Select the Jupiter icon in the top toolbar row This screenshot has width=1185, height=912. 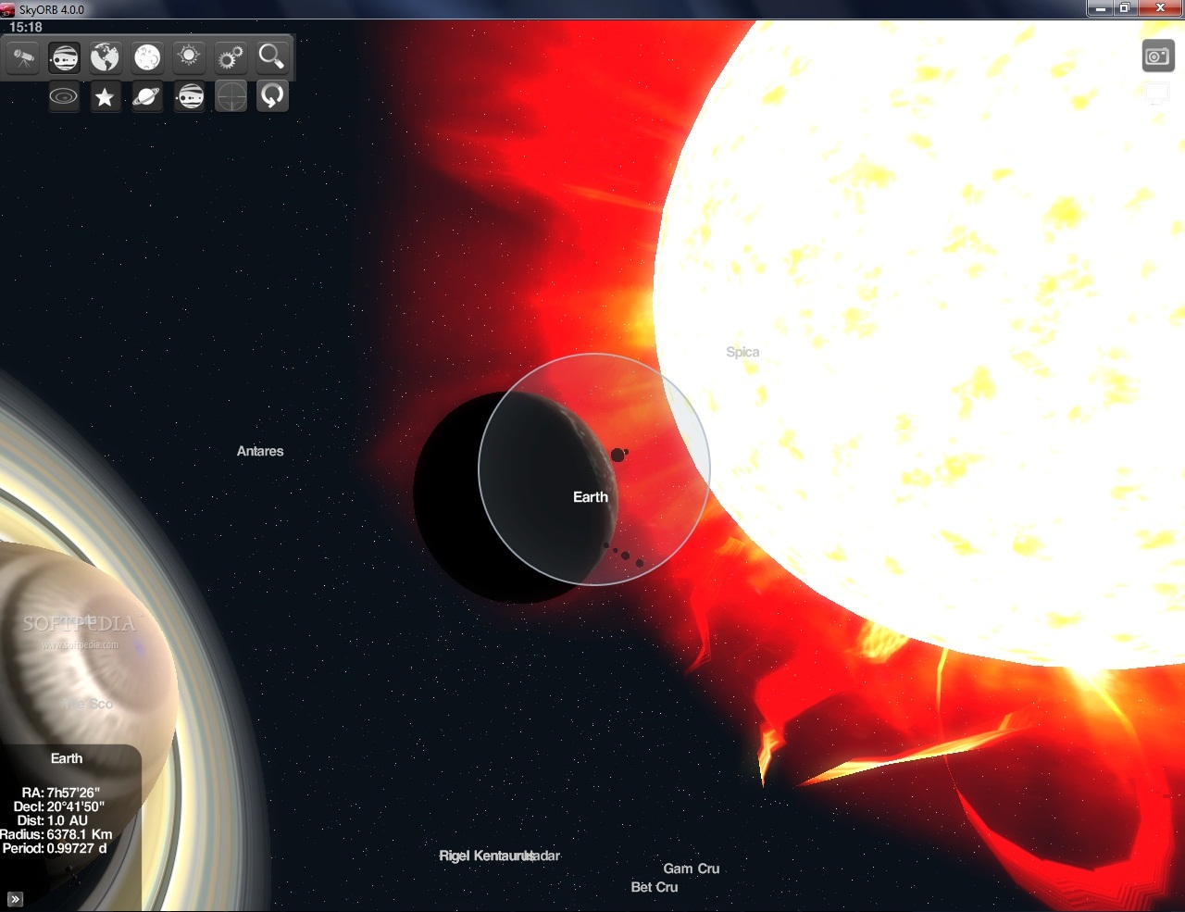pos(64,57)
